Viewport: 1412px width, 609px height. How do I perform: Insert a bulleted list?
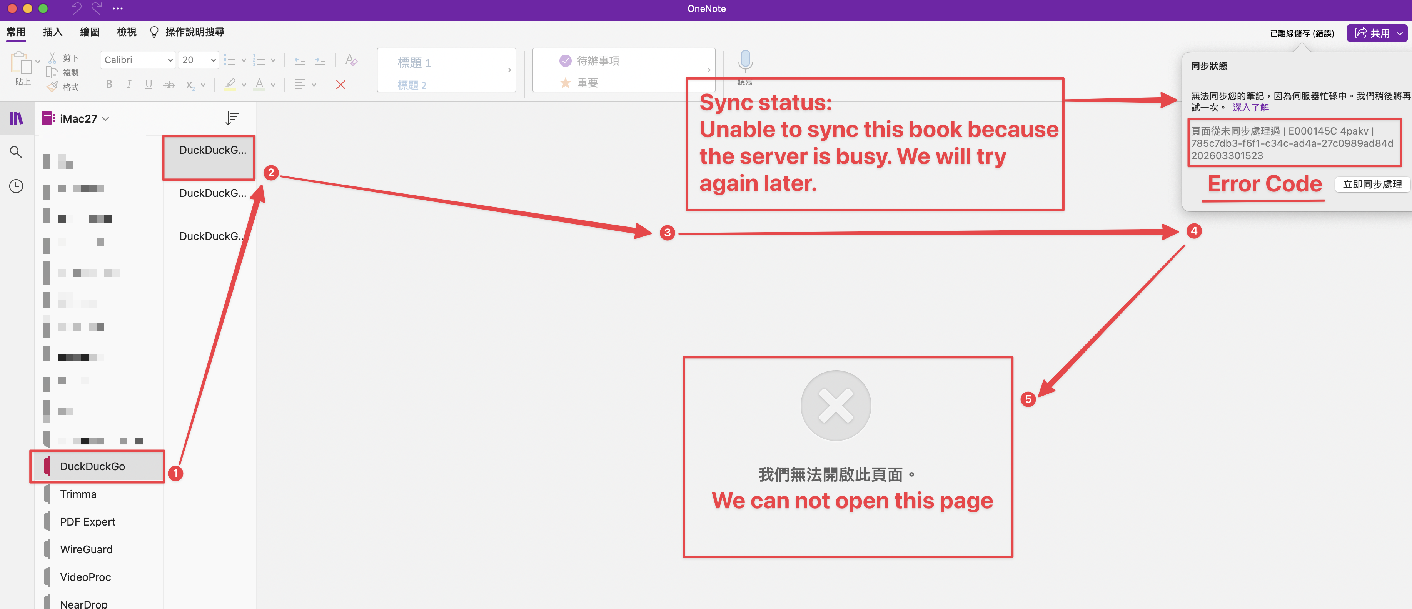230,60
